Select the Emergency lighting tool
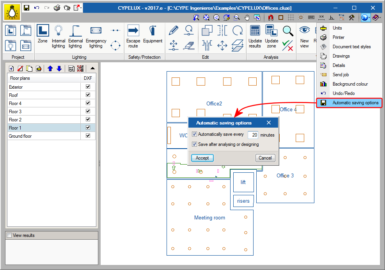The height and width of the screenshot is (270, 385). click(96, 35)
